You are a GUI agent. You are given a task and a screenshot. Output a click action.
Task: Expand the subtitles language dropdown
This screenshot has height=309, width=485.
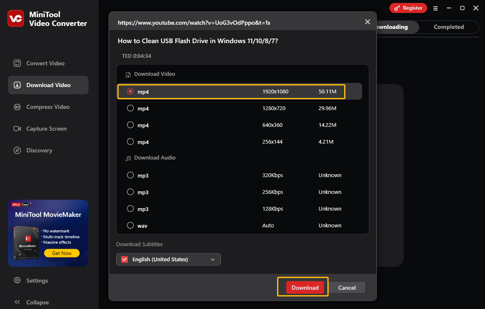click(213, 260)
